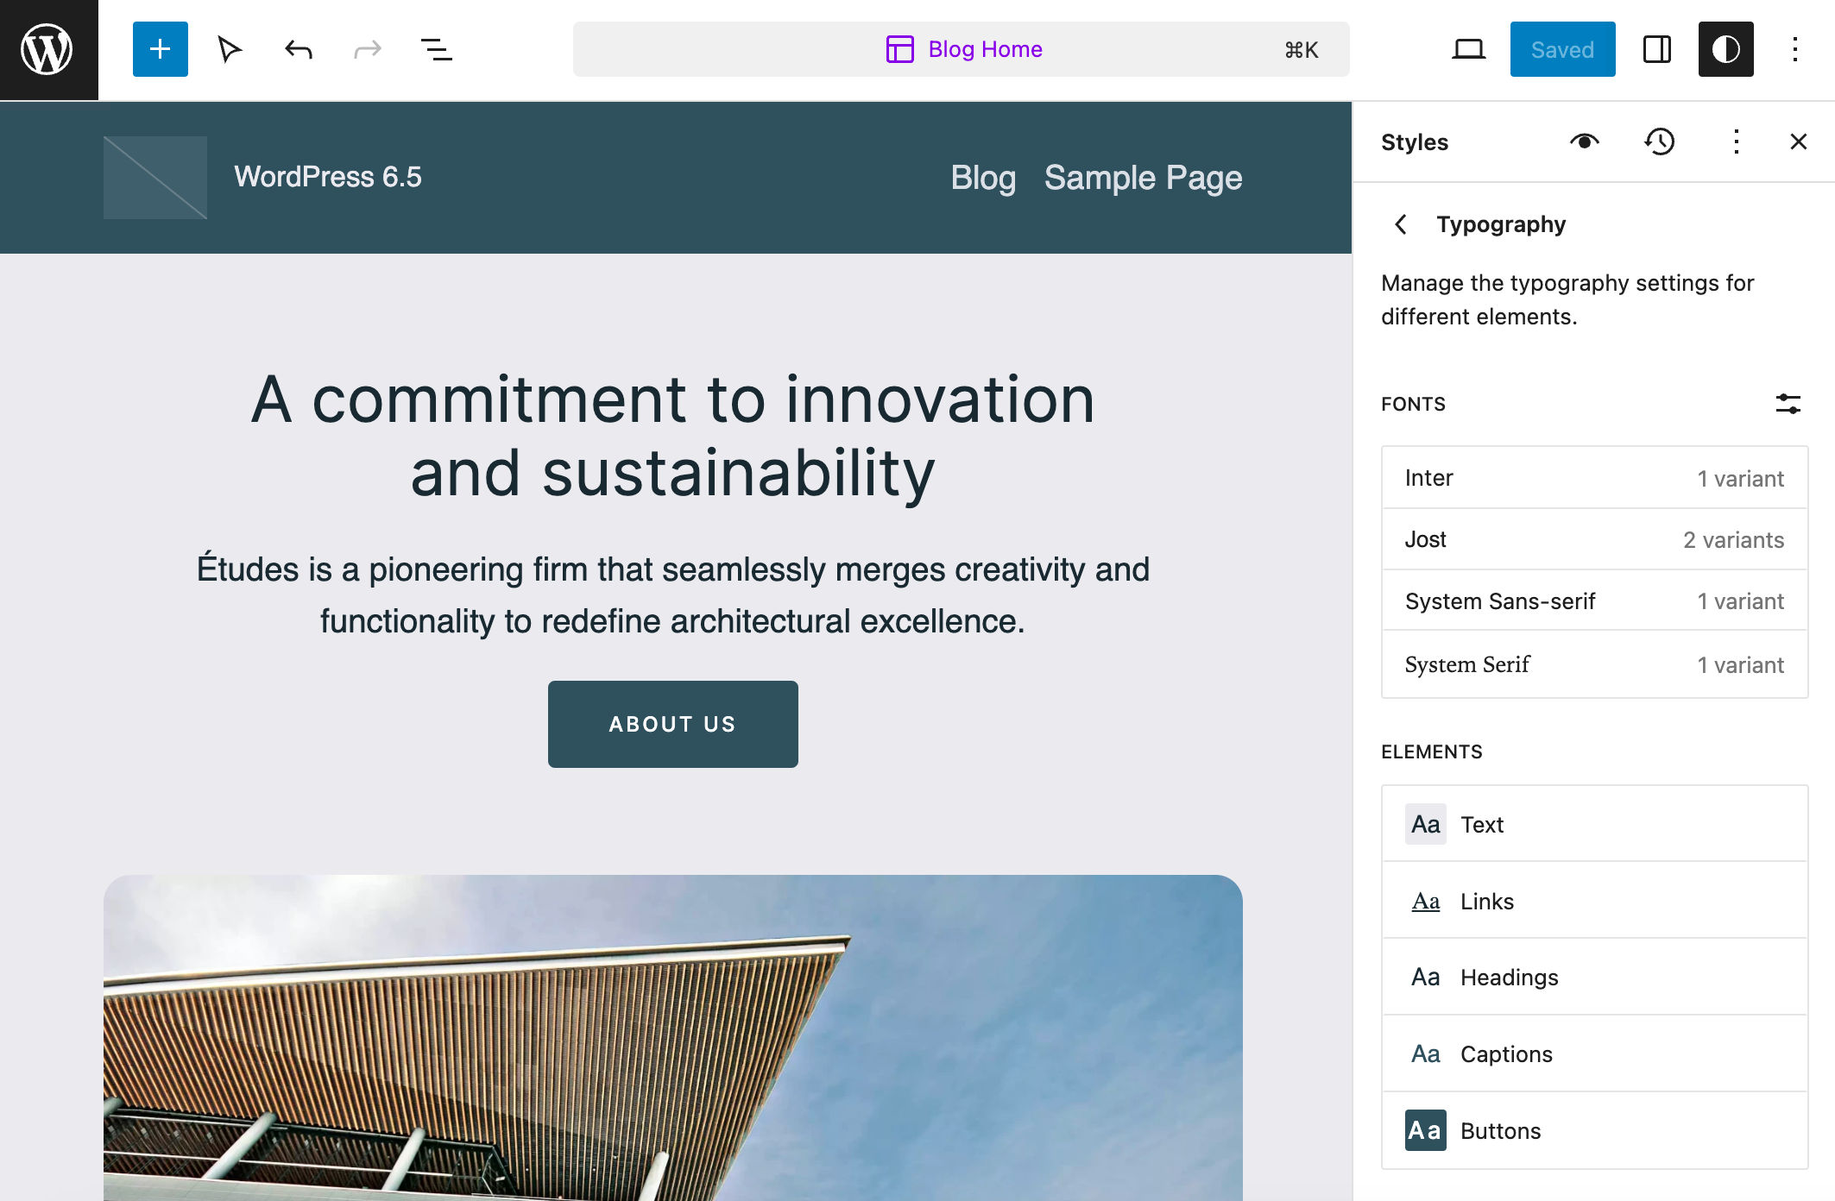
Task: Click the ABOUT US button on canvas
Action: click(673, 722)
